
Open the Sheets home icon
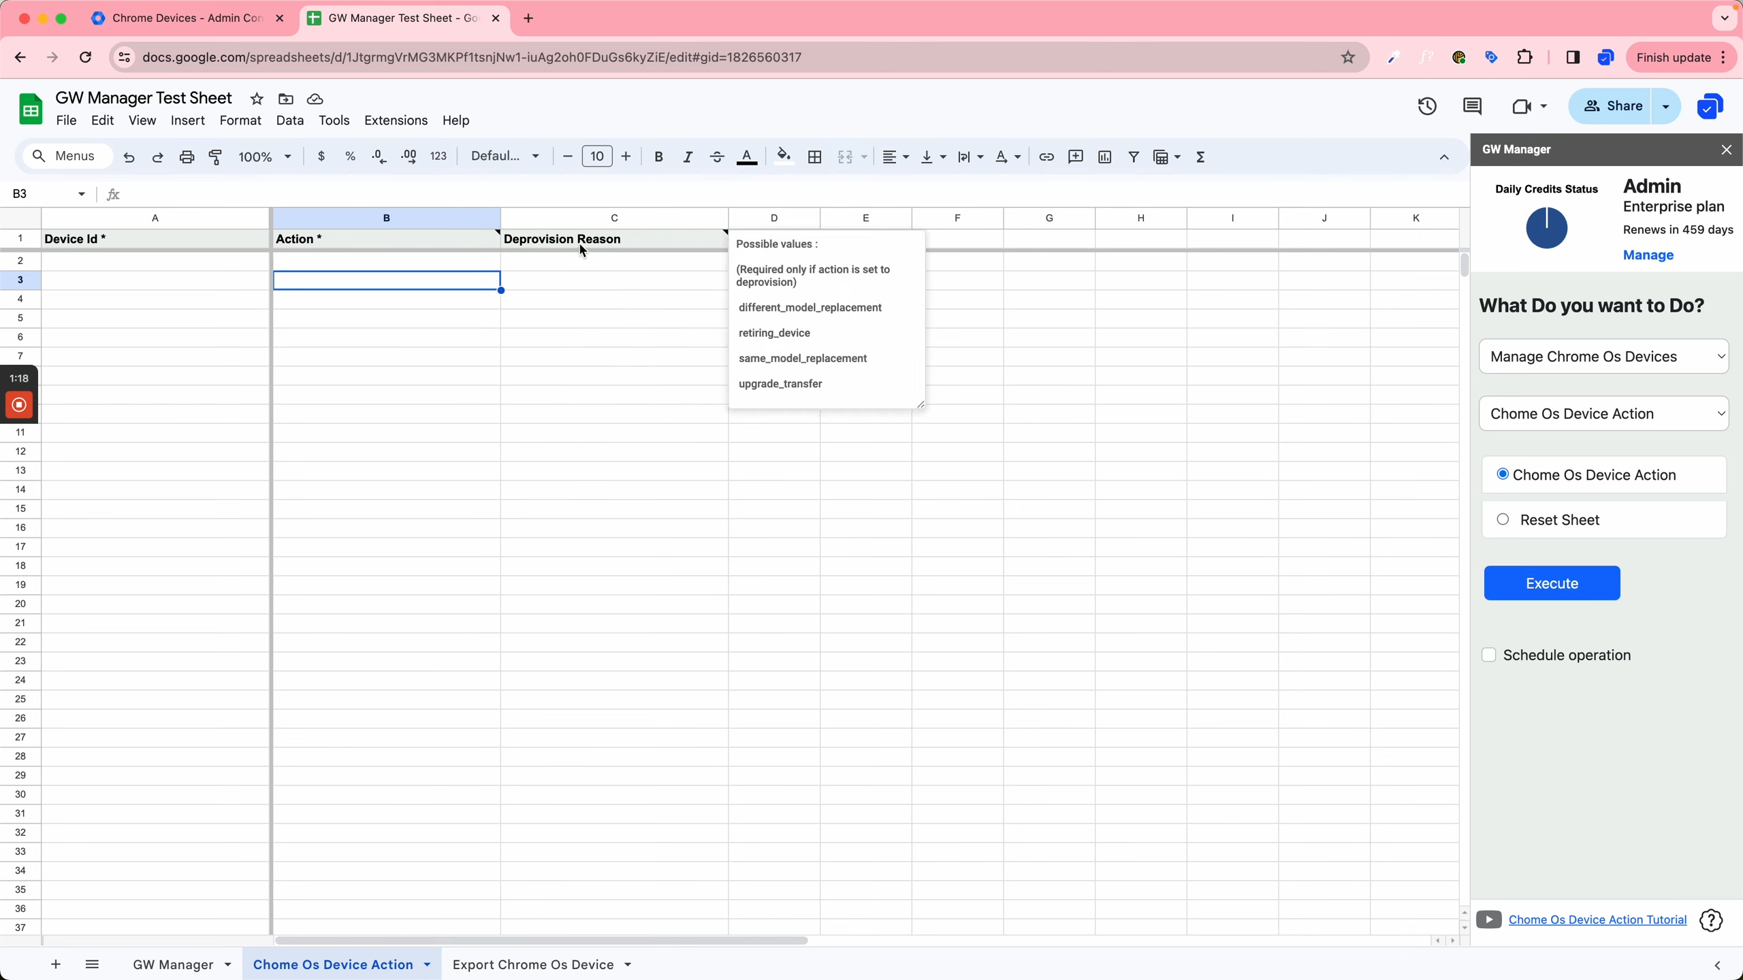point(31,109)
